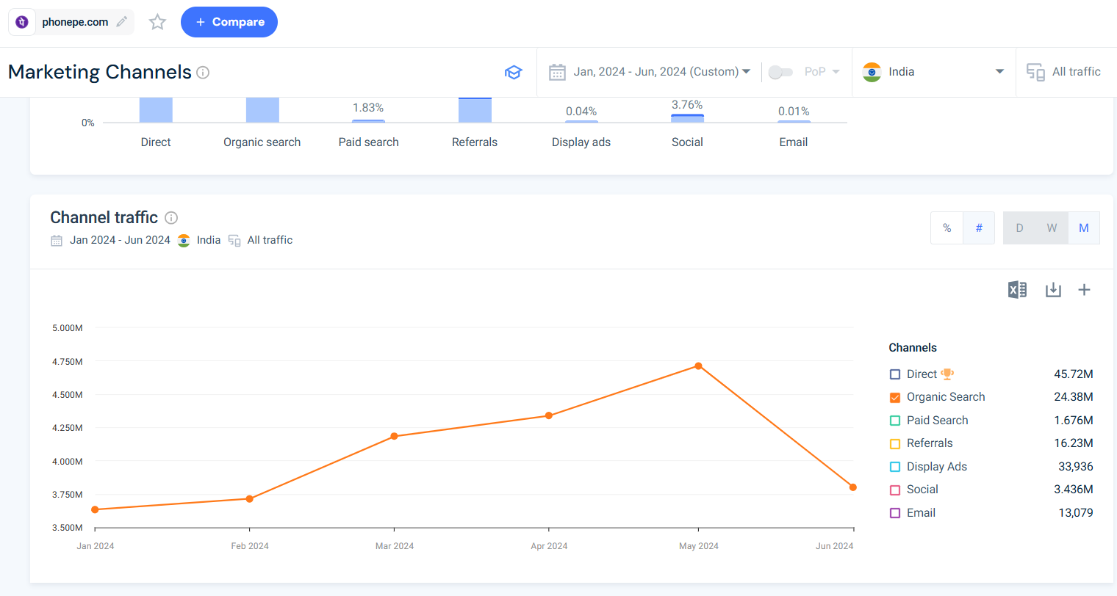This screenshot has height=596, width=1117.
Task: Click the Feb 2024 data point
Action: [249, 499]
